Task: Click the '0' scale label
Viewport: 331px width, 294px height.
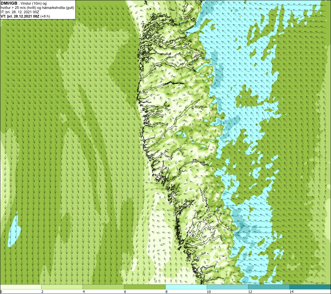Action: coord(1,292)
